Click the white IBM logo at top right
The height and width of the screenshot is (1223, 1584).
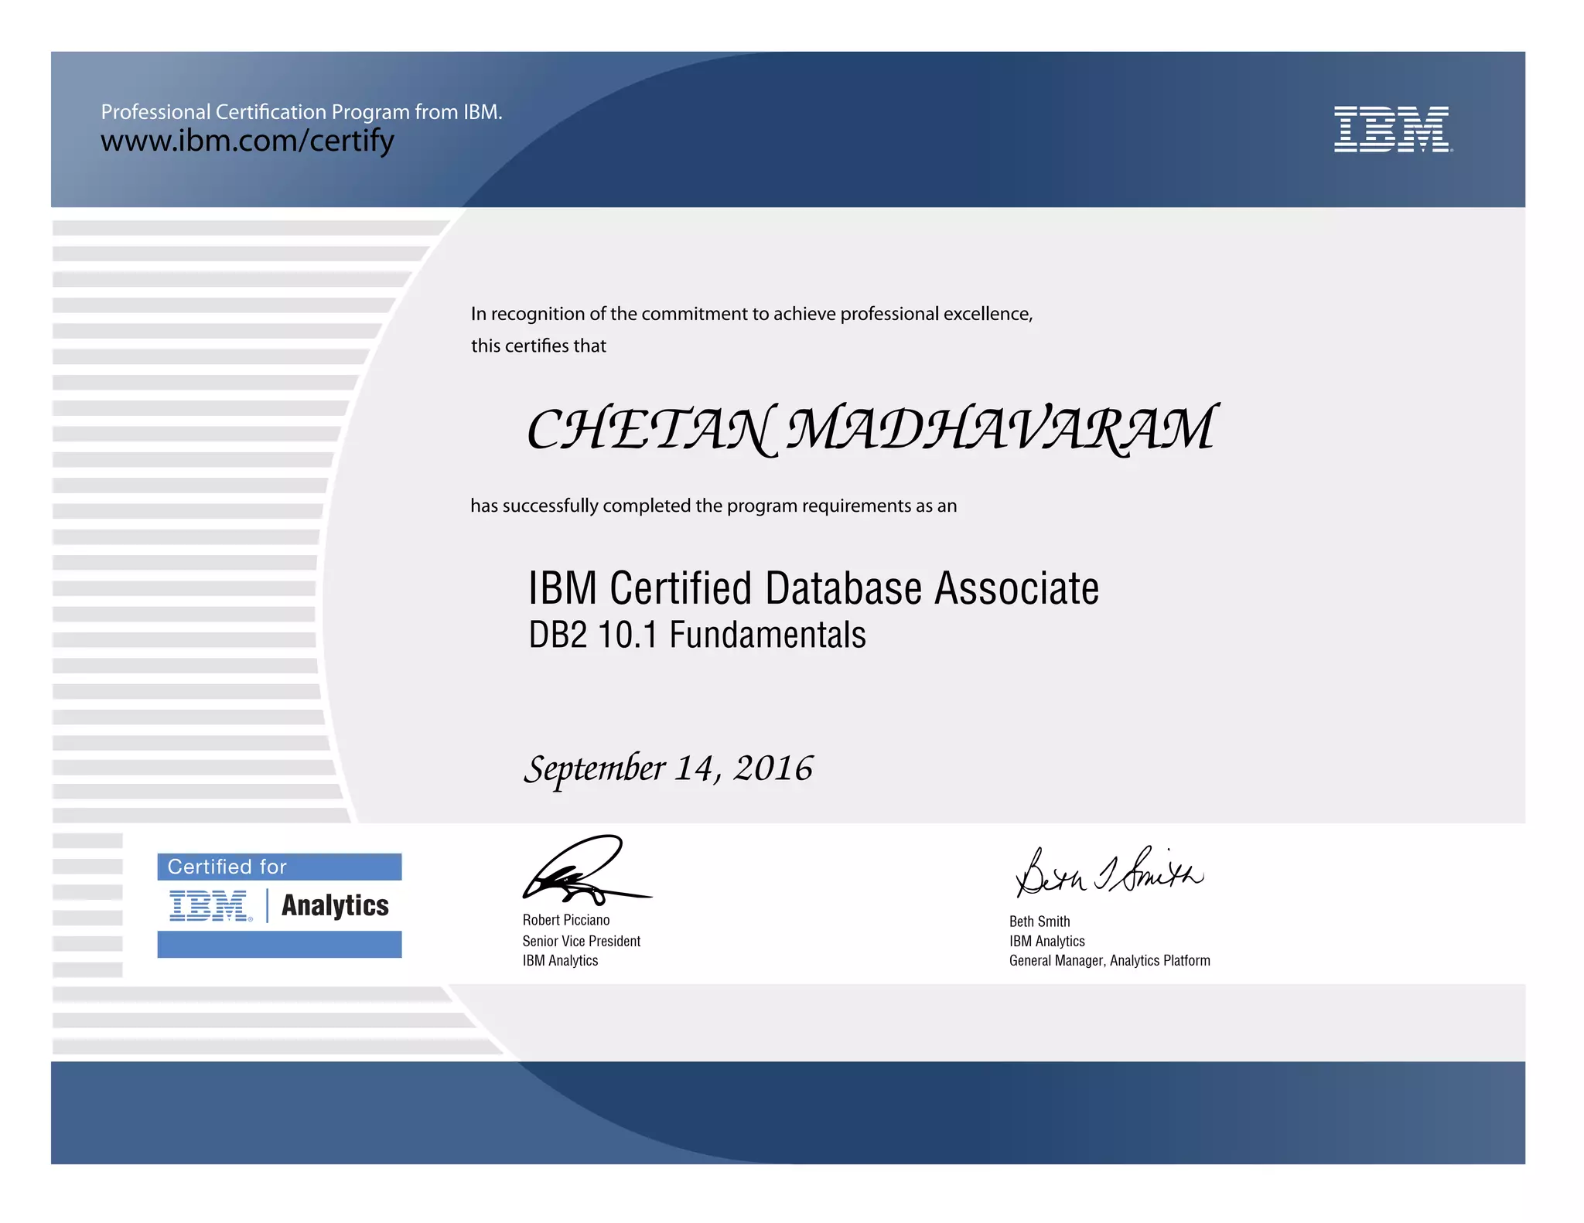coord(1391,129)
